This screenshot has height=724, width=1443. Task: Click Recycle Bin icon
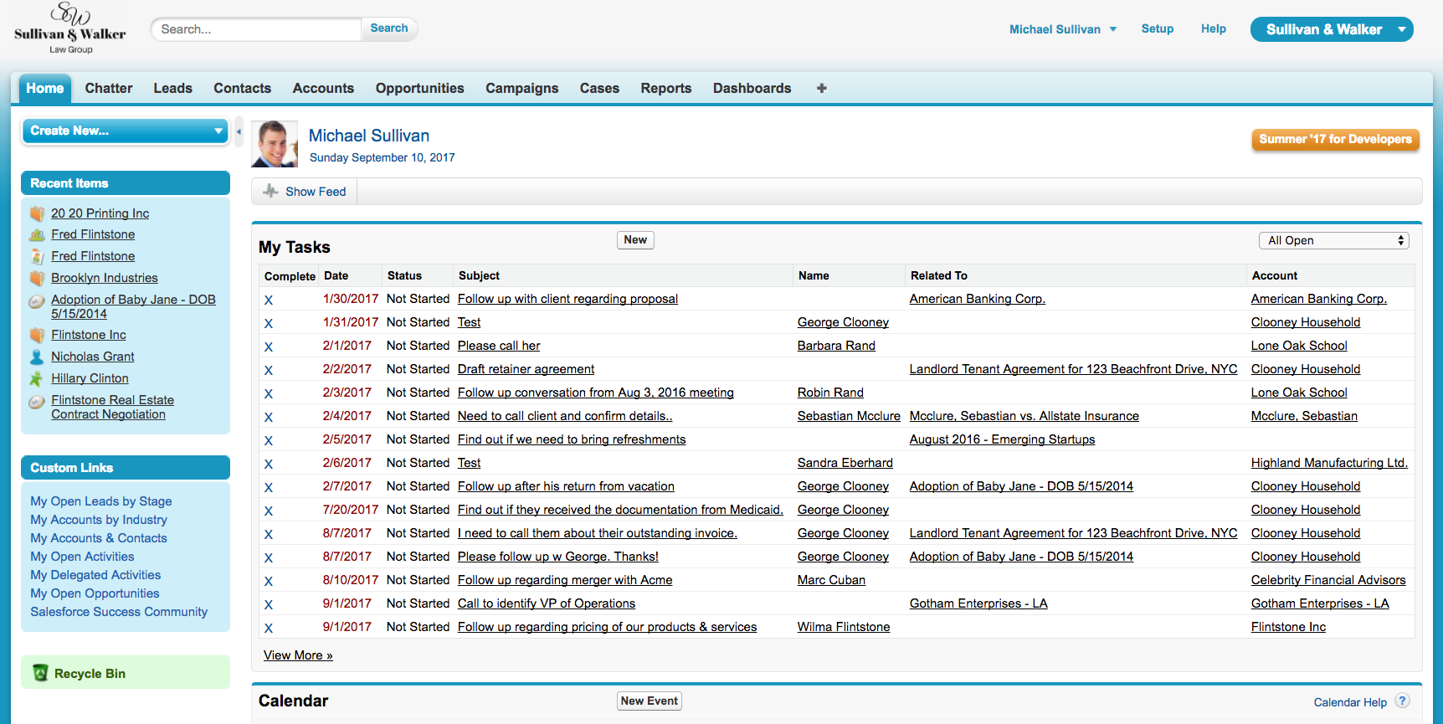tap(40, 673)
